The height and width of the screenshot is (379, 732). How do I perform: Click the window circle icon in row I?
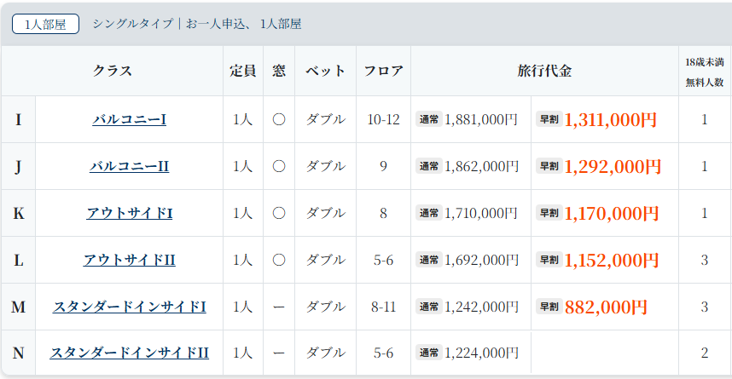(279, 119)
